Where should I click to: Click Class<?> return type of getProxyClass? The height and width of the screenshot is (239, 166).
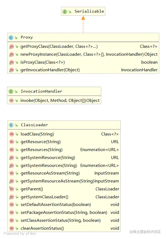149,46
